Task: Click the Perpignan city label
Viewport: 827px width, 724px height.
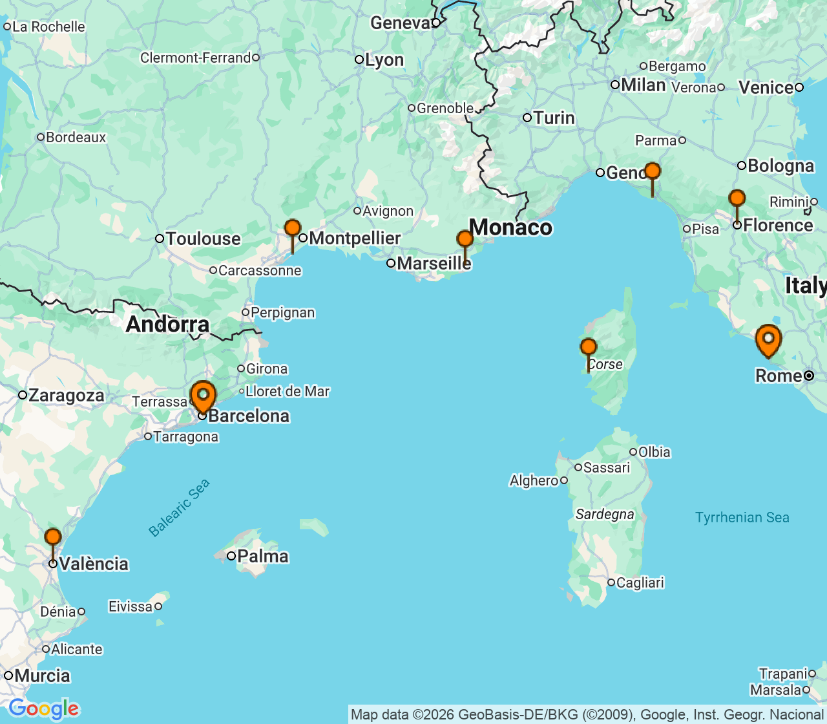Action: [x=283, y=313]
